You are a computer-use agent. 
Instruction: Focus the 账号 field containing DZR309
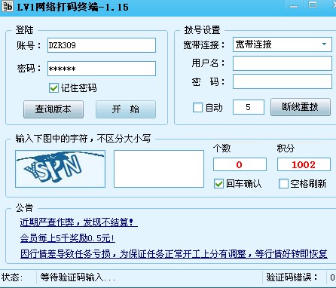pyautogui.click(x=102, y=45)
